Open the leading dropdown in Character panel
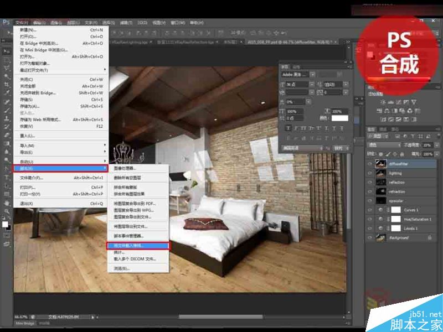443x332 pixels. pos(346,85)
